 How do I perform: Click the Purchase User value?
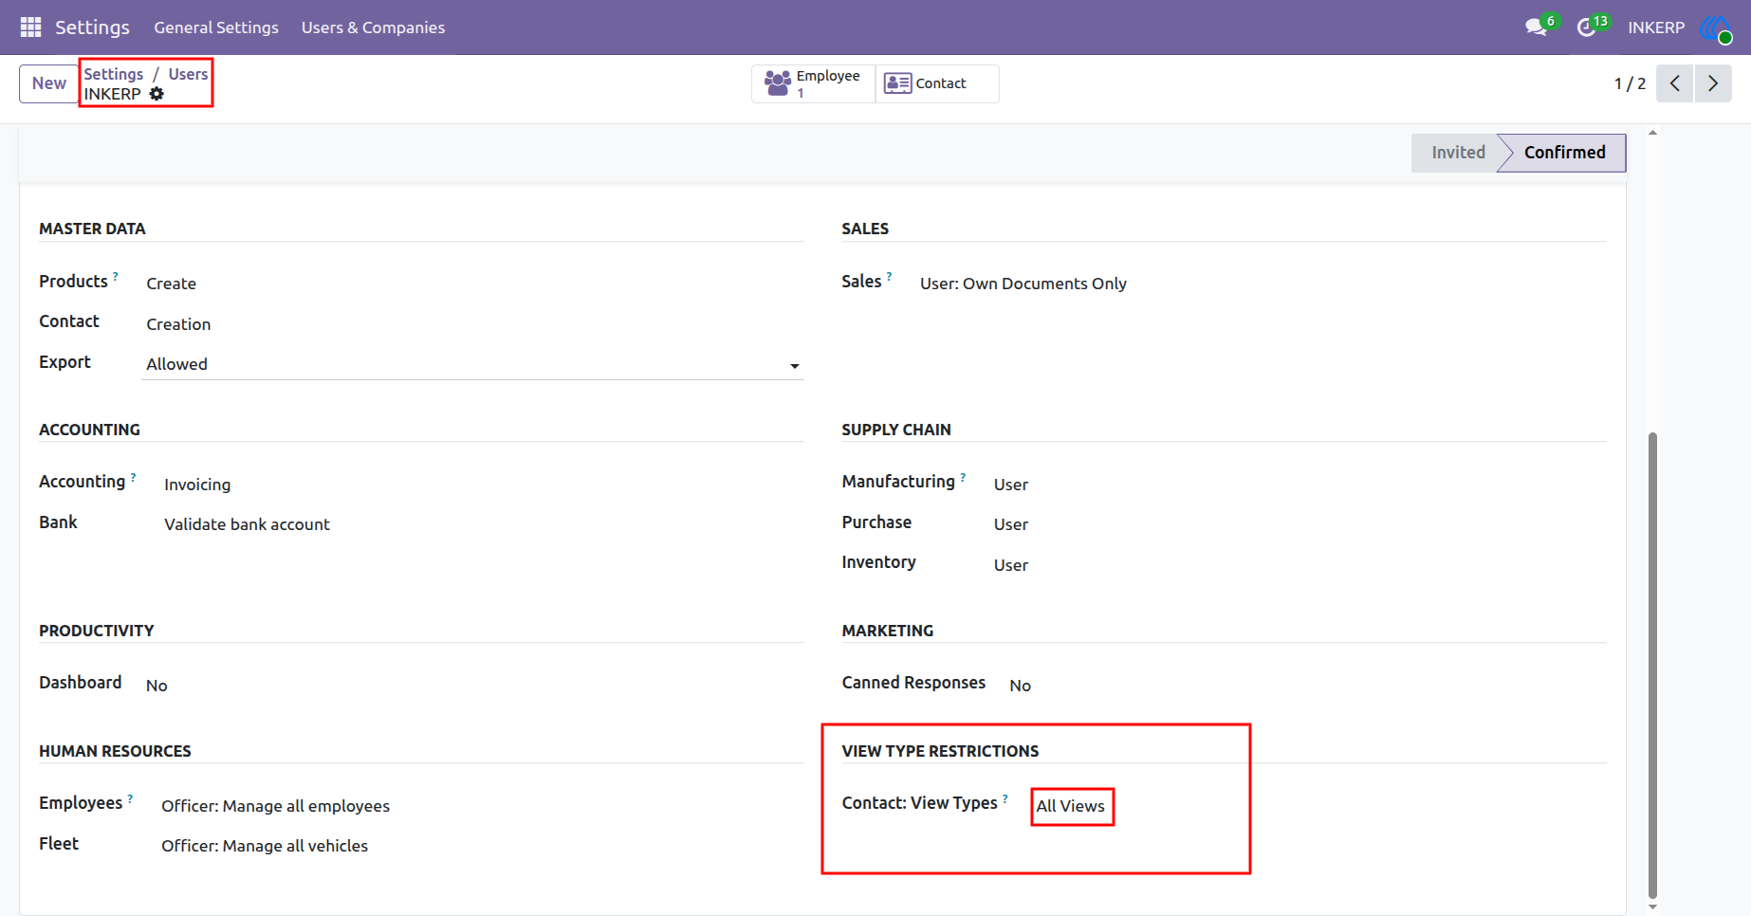click(1011, 524)
